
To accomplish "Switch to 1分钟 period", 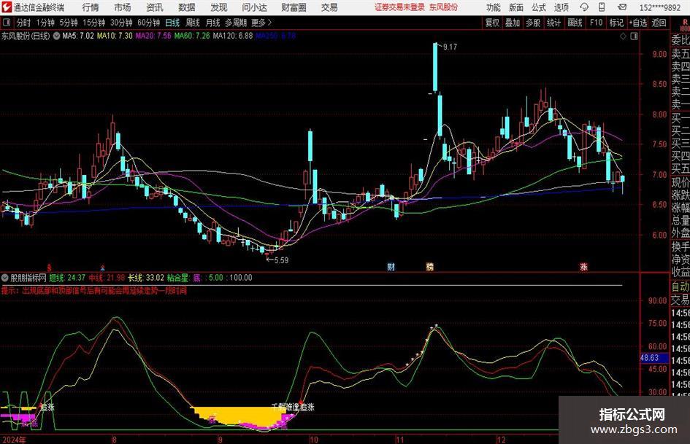I will (x=45, y=23).
